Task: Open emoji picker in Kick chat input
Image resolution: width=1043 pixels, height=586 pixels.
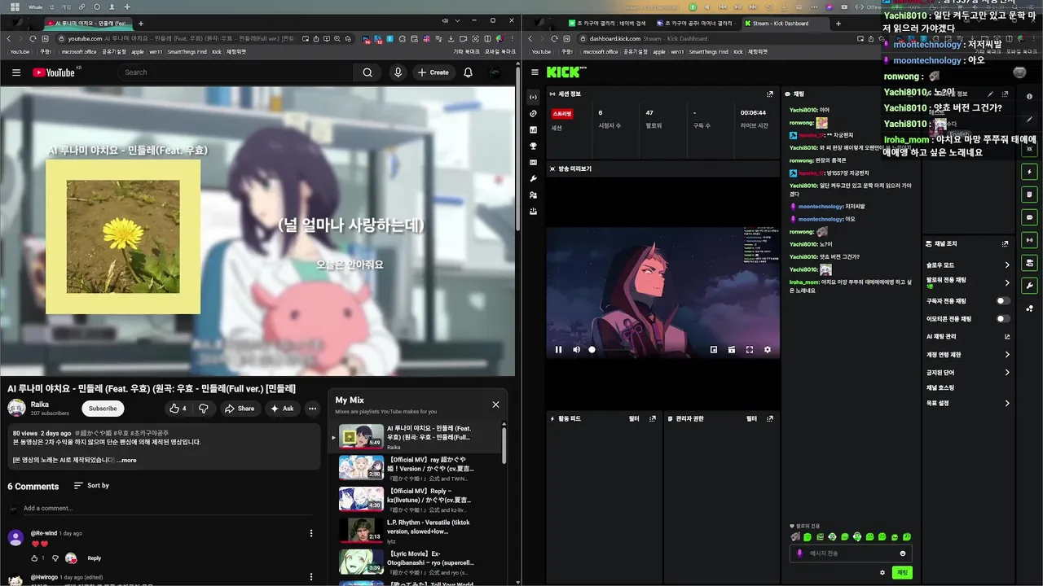Action: click(903, 553)
